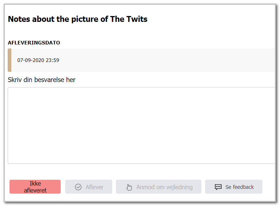Click the hand pointer icon for vejledning
Viewport: 280px width, 206px height.
click(x=129, y=187)
